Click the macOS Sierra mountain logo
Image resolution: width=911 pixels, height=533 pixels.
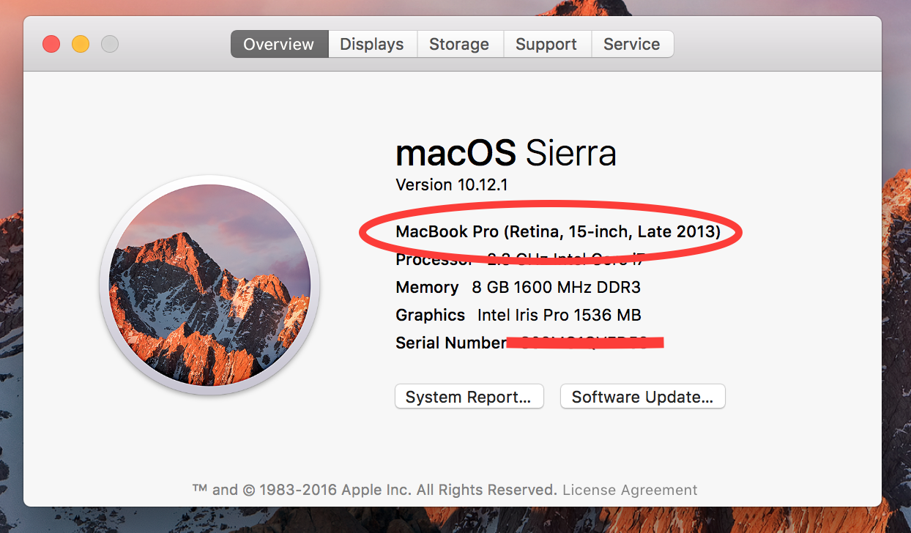(x=209, y=285)
